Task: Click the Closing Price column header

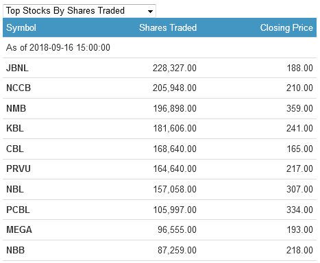Action: (286, 27)
